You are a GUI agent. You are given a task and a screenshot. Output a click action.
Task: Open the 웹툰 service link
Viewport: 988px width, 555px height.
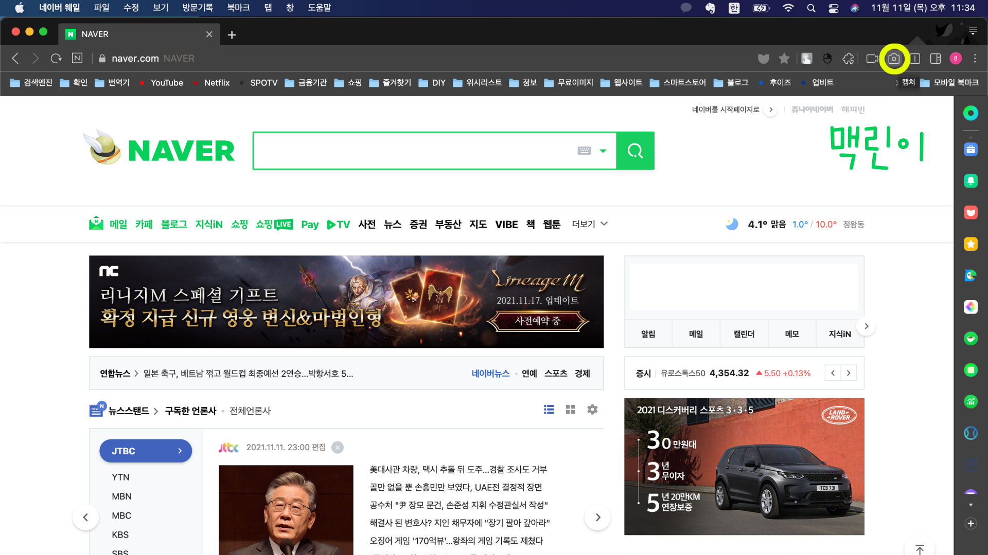(x=552, y=224)
